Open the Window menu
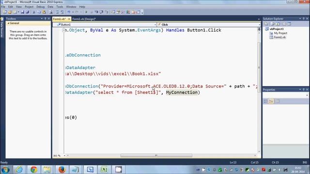The image size is (310, 174). [71, 7]
